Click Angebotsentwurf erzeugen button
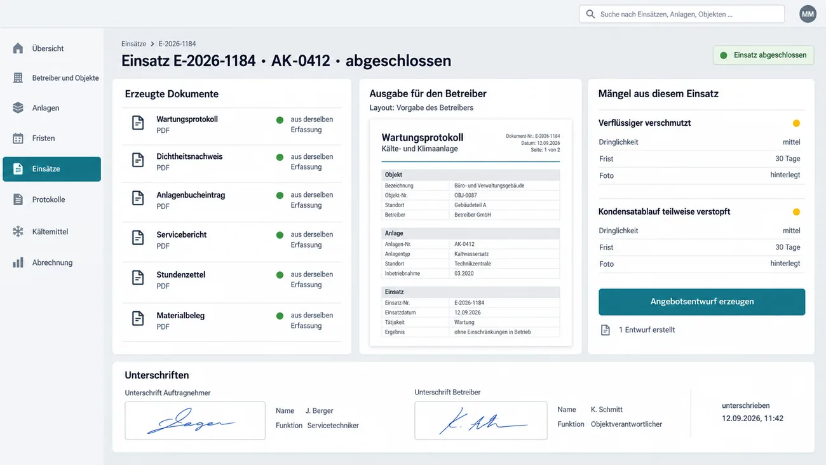Image resolution: width=826 pixels, height=465 pixels. (x=701, y=302)
